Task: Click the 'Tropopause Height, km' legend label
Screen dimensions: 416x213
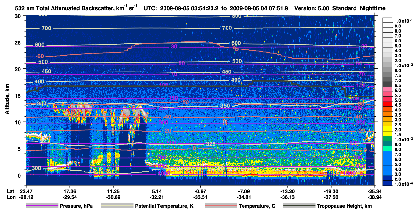Action: 344,206
